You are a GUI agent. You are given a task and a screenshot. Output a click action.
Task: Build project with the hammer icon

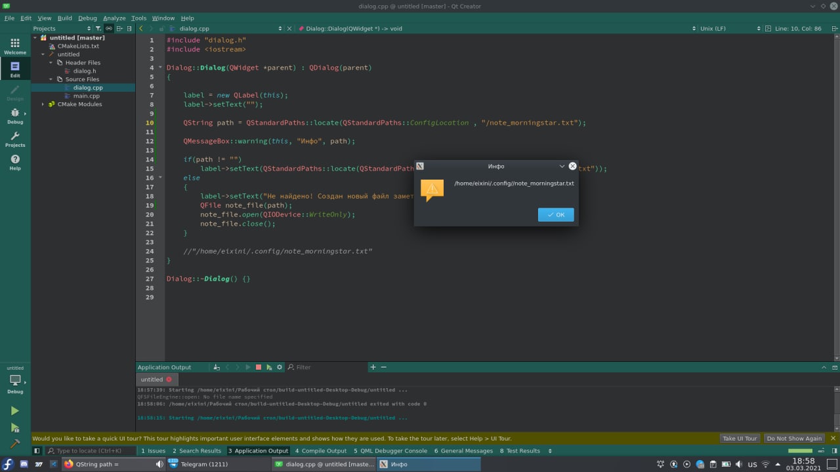[14, 444]
